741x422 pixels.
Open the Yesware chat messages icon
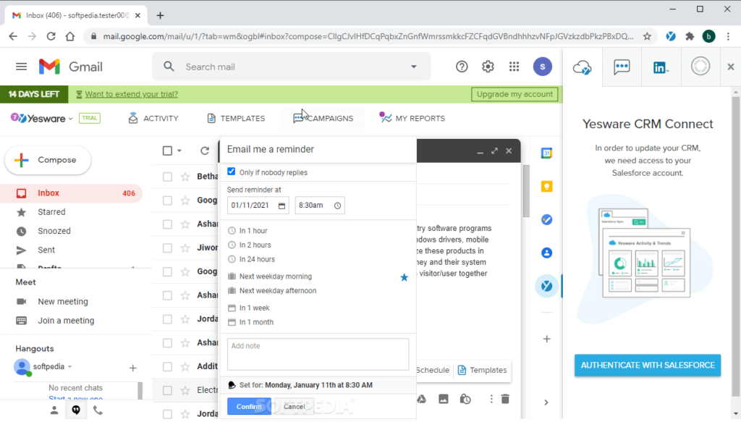pyautogui.click(x=622, y=67)
